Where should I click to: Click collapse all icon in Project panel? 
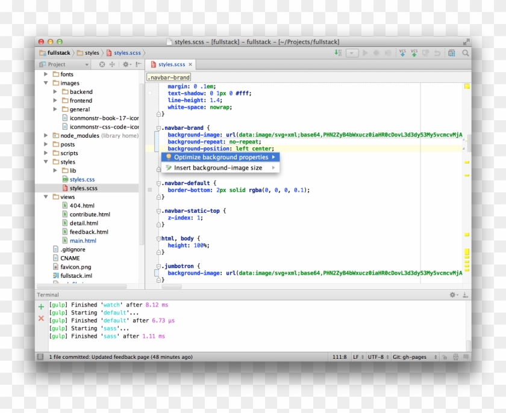click(x=112, y=64)
